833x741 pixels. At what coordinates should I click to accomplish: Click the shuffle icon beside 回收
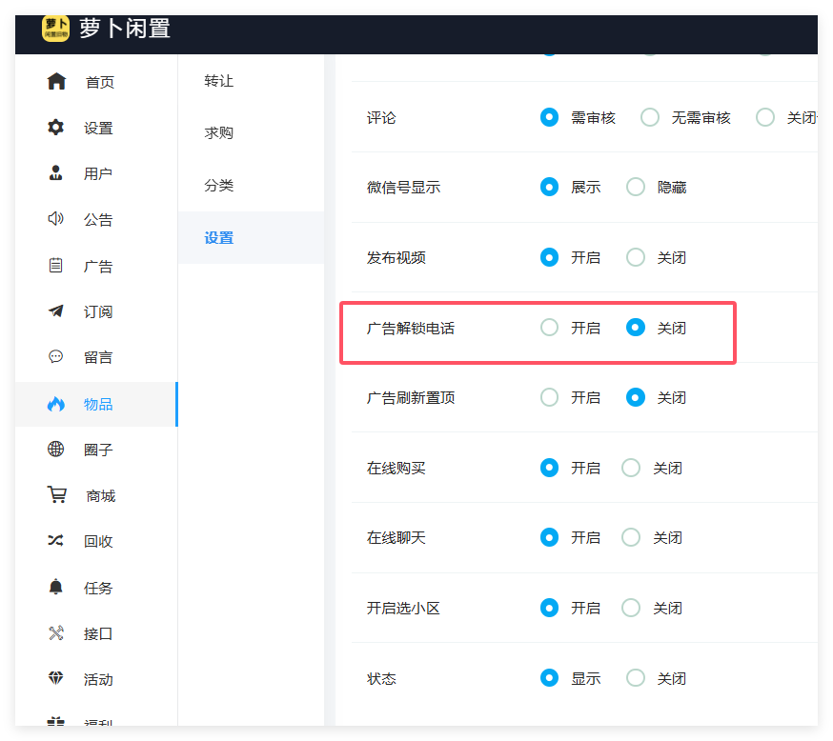click(56, 541)
